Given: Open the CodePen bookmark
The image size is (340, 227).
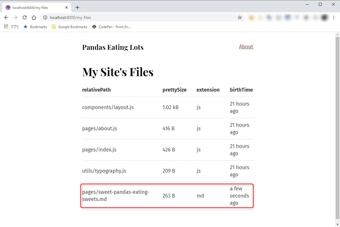Looking at the screenshot, I should (111, 27).
